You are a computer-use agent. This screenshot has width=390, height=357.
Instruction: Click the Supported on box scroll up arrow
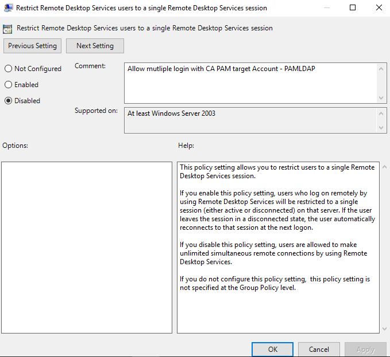click(x=383, y=113)
